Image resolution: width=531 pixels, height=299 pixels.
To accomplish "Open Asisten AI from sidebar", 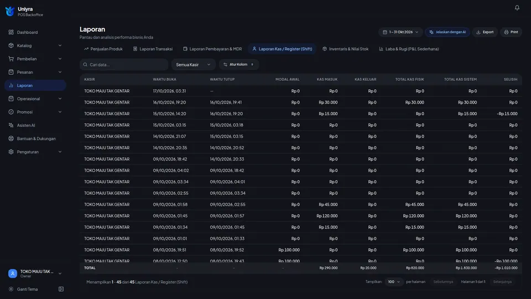I will pyautogui.click(x=35, y=125).
